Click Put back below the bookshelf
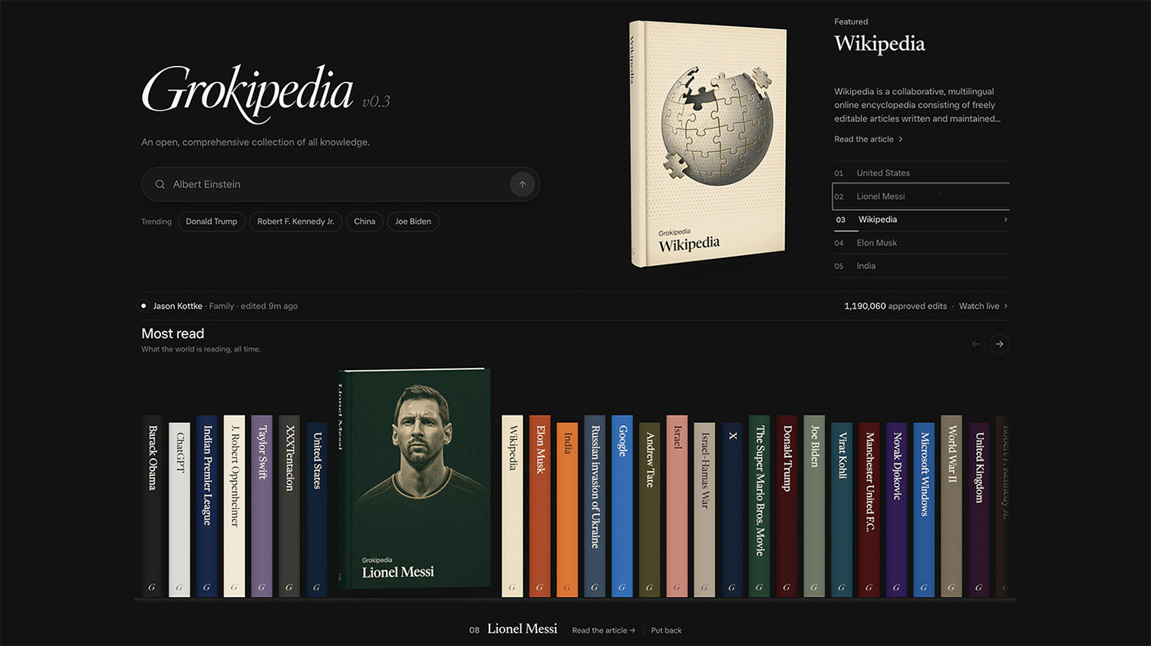1151x646 pixels. point(666,631)
